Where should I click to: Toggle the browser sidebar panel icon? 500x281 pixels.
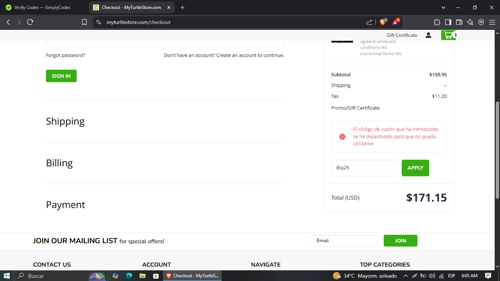tap(448, 22)
